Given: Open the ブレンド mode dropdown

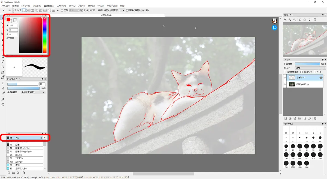Looking at the screenshot, I should pyautogui.click(x=310, y=68).
